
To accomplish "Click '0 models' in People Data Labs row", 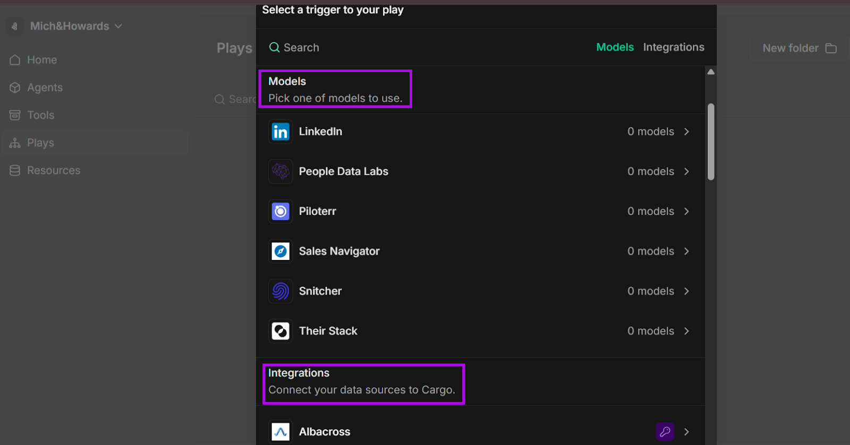I will coord(651,171).
